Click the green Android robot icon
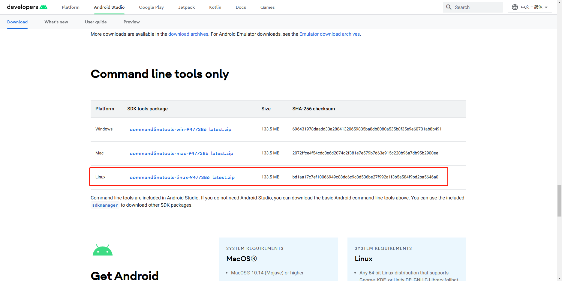This screenshot has height=281, width=562. tap(102, 249)
